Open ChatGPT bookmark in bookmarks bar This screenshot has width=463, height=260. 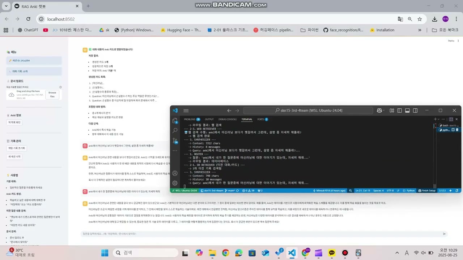(28, 30)
